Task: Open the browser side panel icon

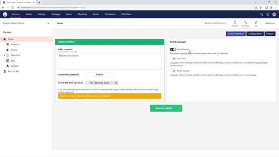Action: point(266,8)
